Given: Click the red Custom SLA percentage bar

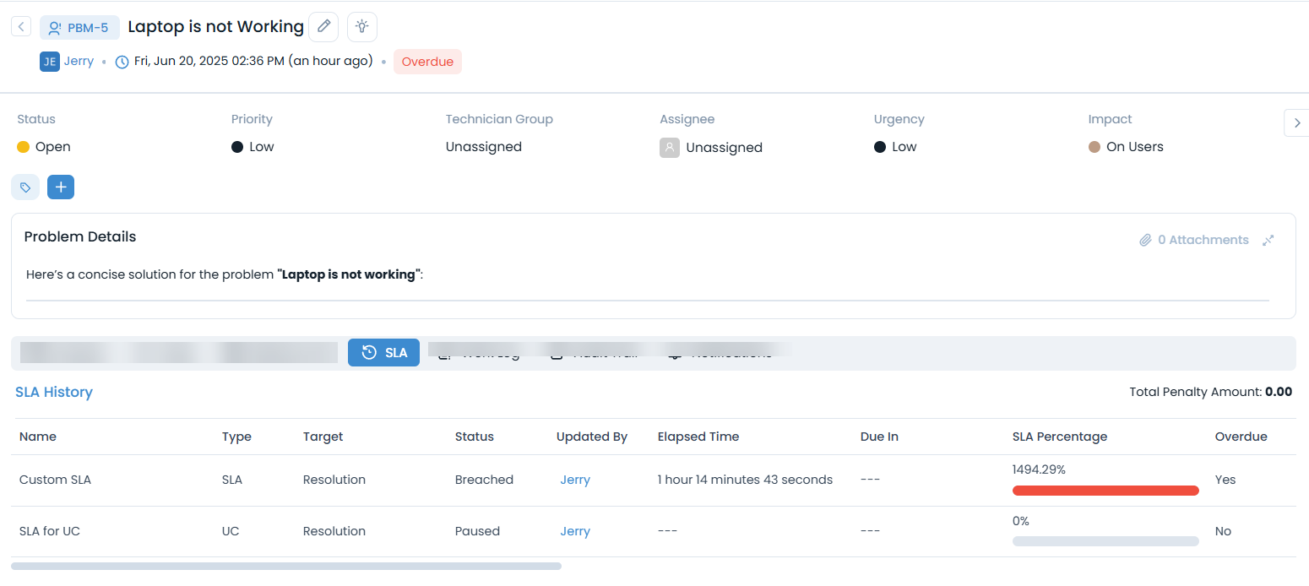Looking at the screenshot, I should 1105,491.
